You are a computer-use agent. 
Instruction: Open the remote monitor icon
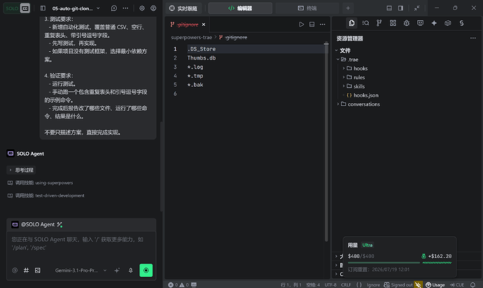420,23
